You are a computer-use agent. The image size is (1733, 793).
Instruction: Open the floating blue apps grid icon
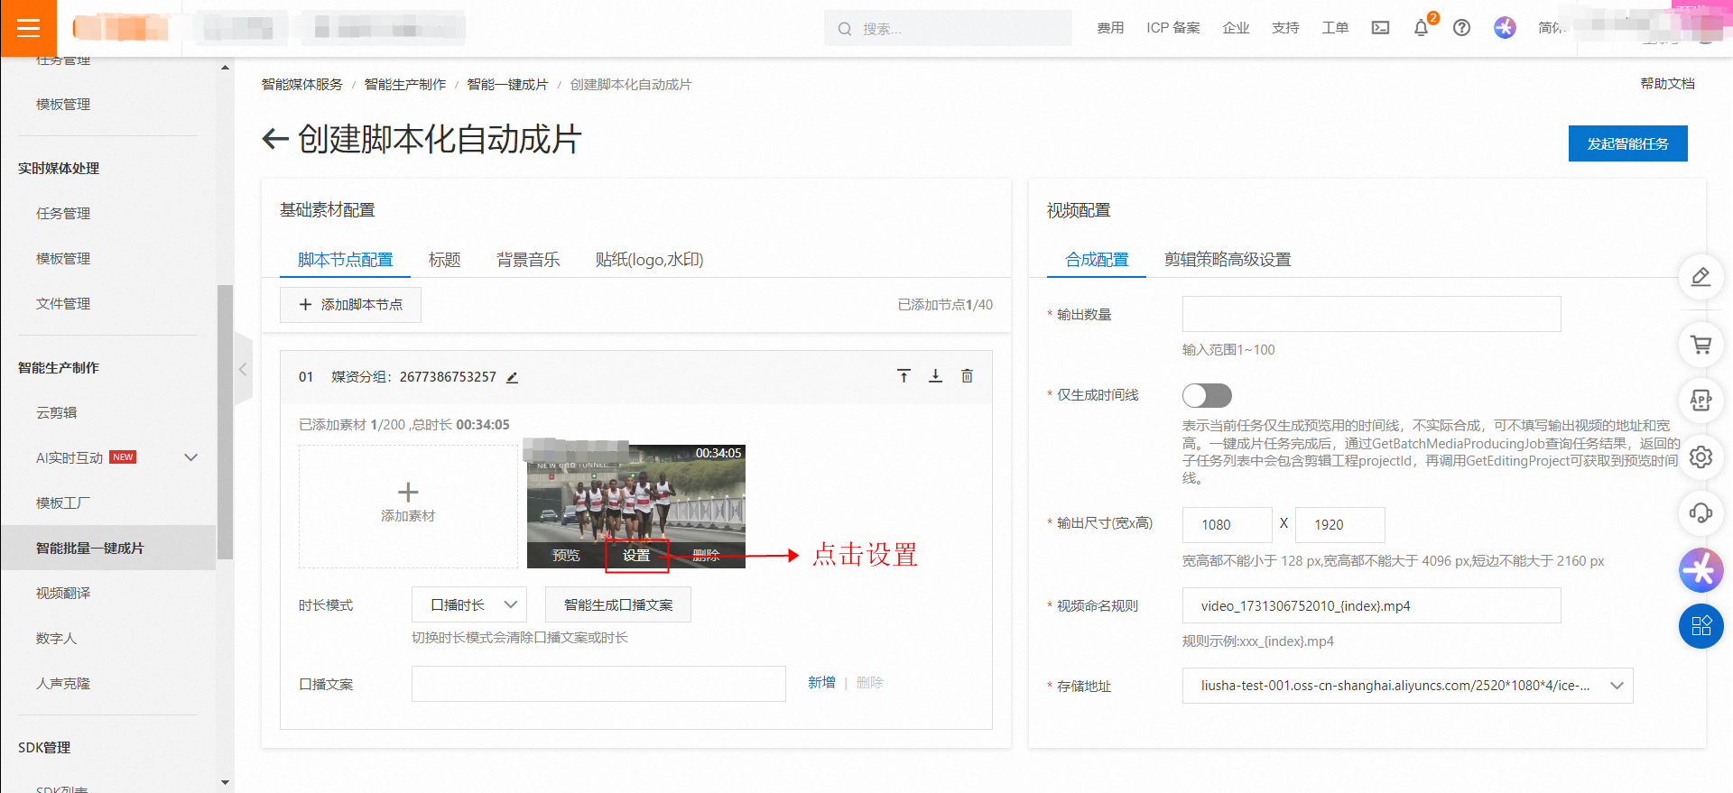1701,626
